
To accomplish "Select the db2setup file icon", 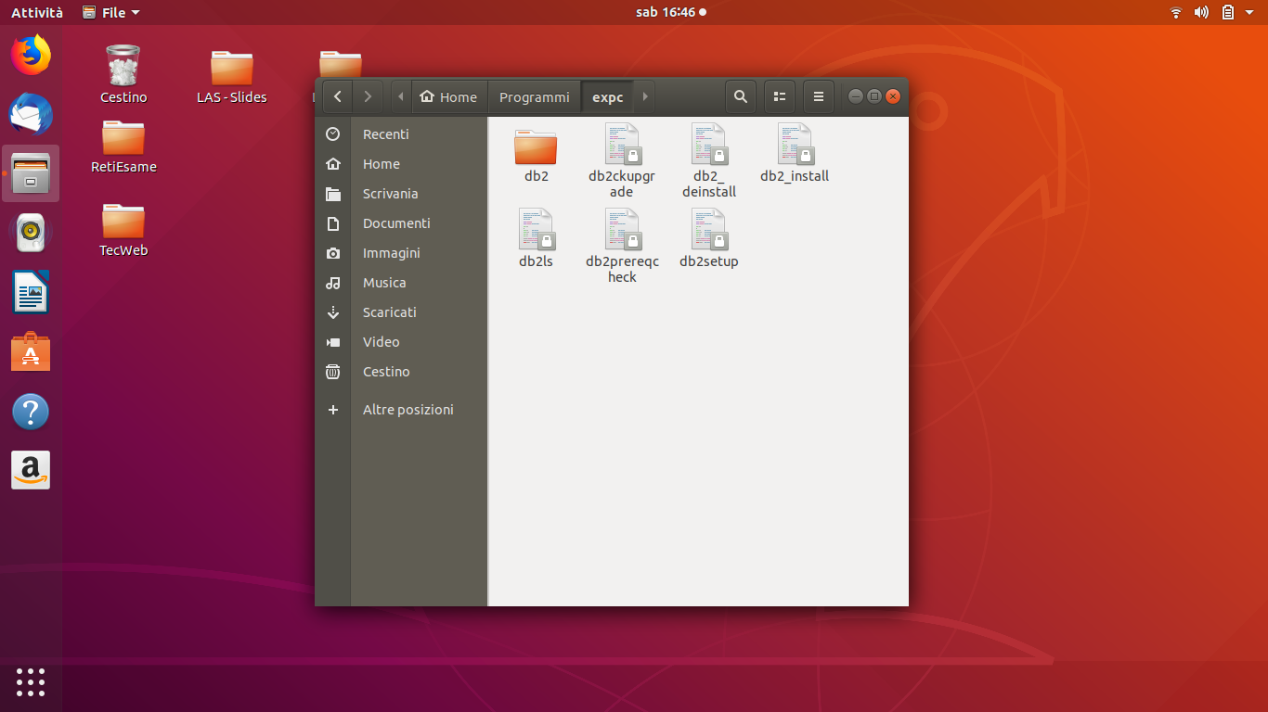I will point(708,231).
